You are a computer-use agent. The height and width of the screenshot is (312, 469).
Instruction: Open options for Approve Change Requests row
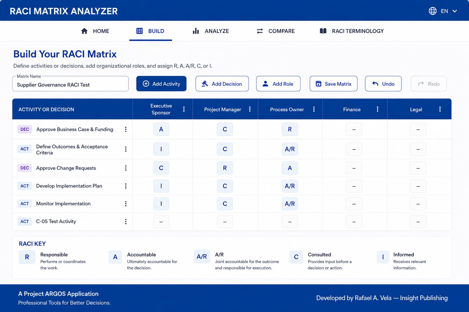tap(126, 168)
